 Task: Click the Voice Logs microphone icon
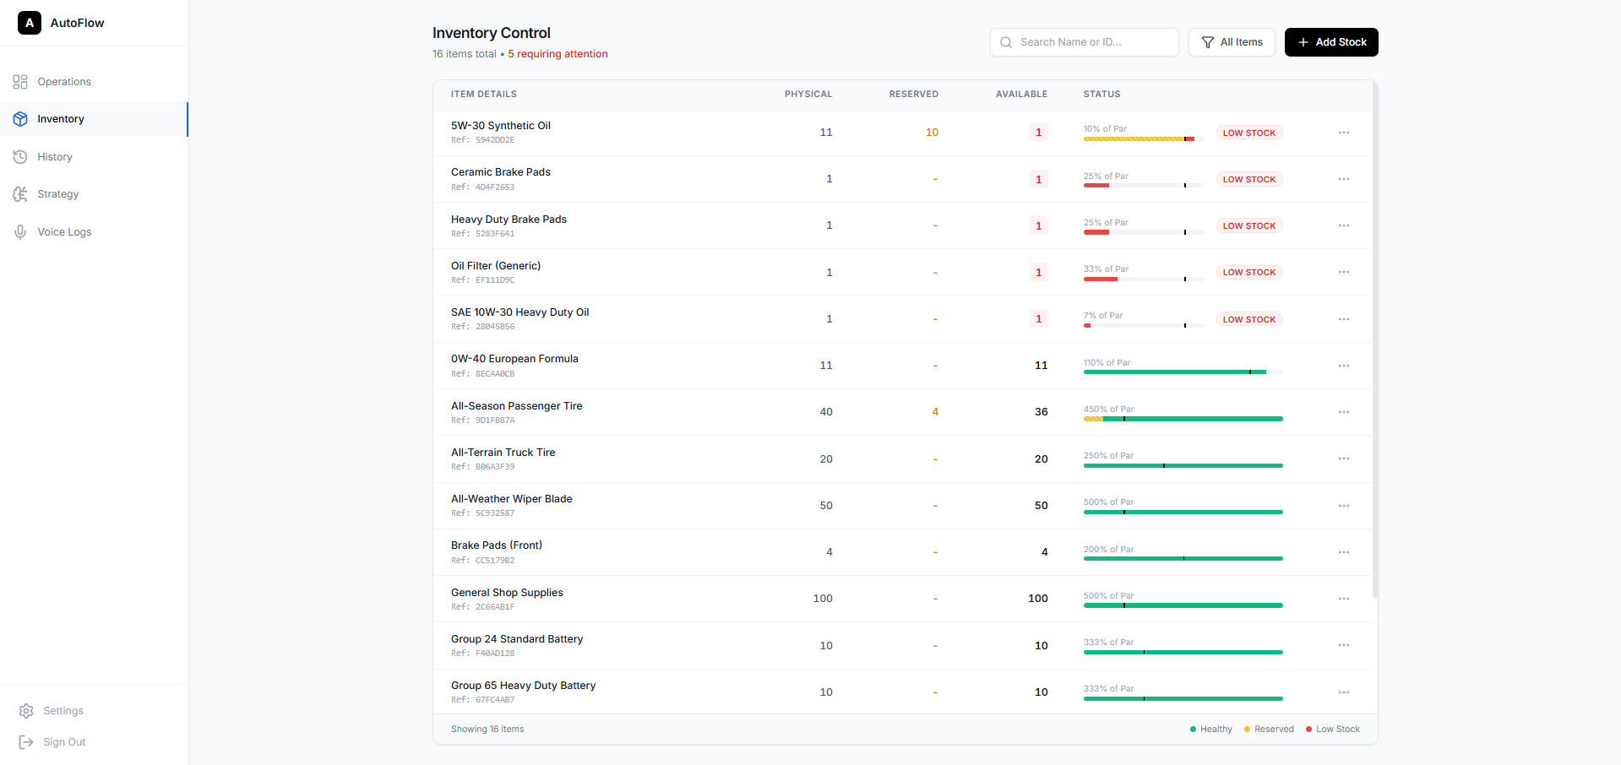tap(20, 232)
